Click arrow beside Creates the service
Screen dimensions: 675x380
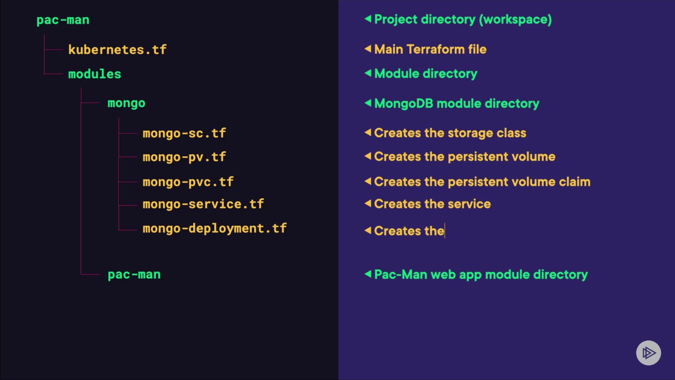[368, 203]
